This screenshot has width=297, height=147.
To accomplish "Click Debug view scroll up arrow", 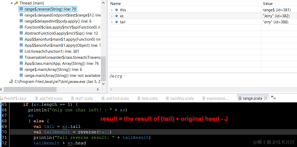I will 103,3.
